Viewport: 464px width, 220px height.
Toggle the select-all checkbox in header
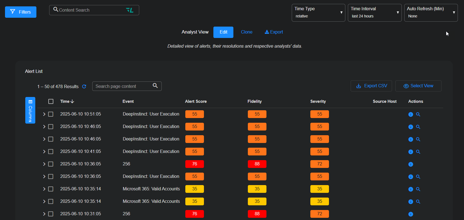coord(51,101)
